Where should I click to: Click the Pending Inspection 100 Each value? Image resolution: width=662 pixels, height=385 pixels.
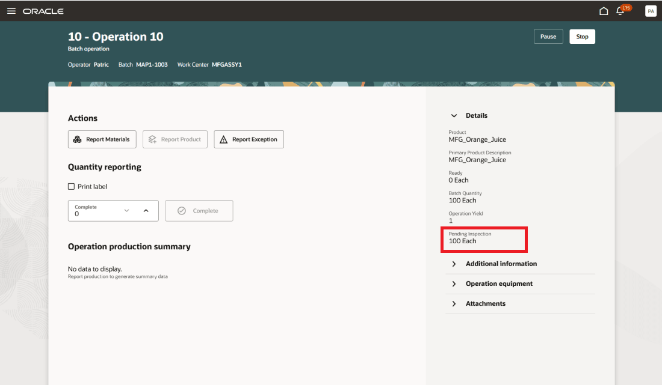[462, 241]
